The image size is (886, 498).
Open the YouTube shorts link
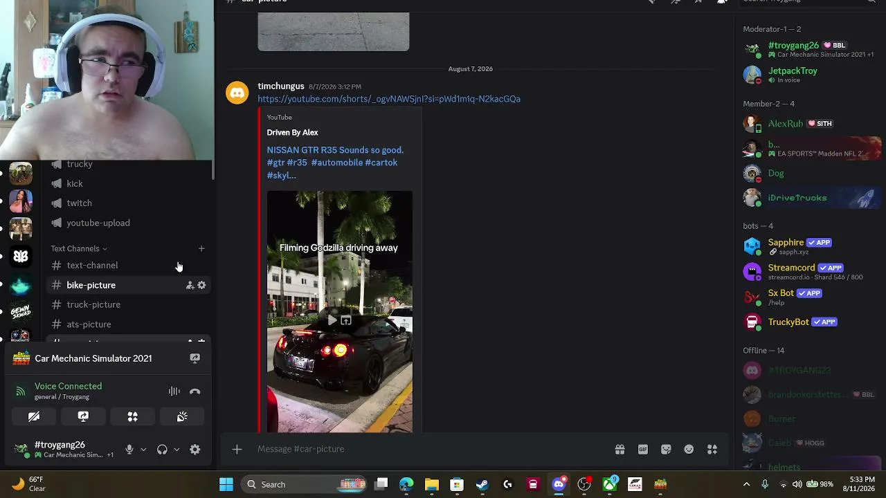[389, 99]
